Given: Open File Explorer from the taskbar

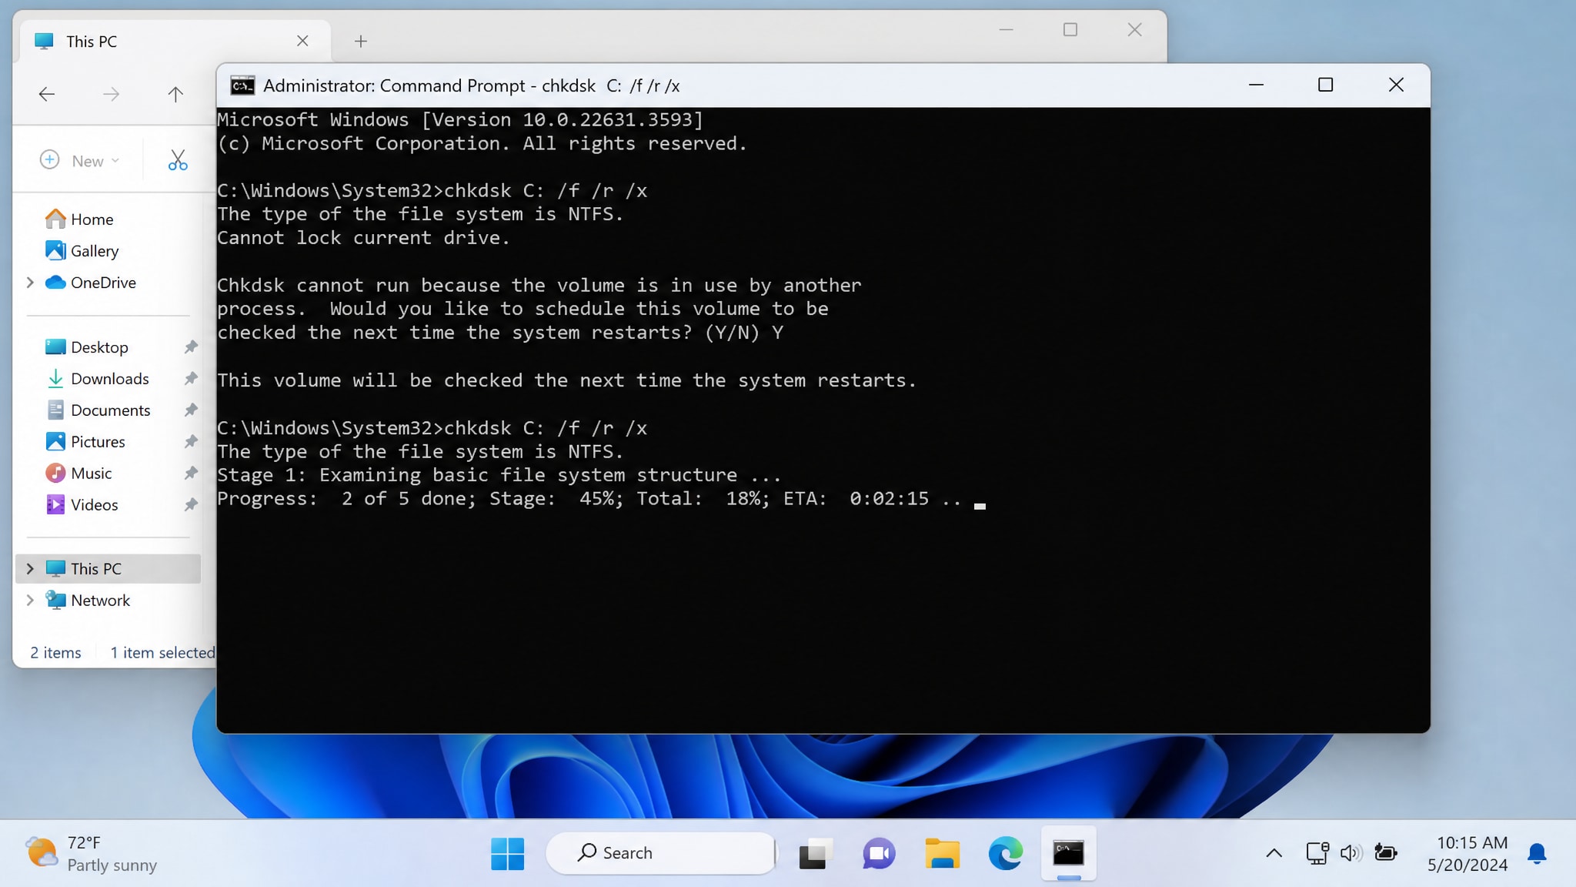Looking at the screenshot, I should (942, 853).
